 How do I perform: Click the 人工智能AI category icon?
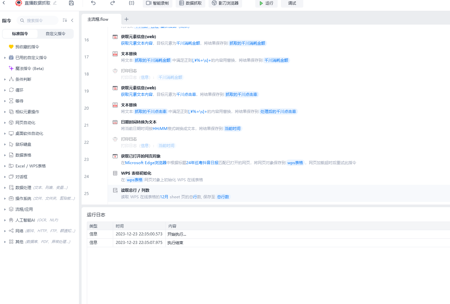coord(11,220)
